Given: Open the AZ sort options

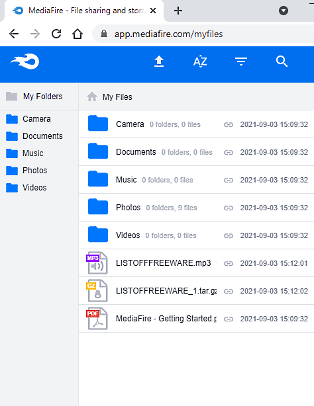Looking at the screenshot, I should (200, 61).
